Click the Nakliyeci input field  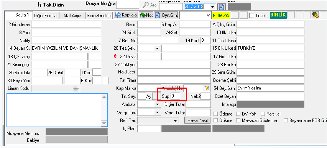[174, 72]
